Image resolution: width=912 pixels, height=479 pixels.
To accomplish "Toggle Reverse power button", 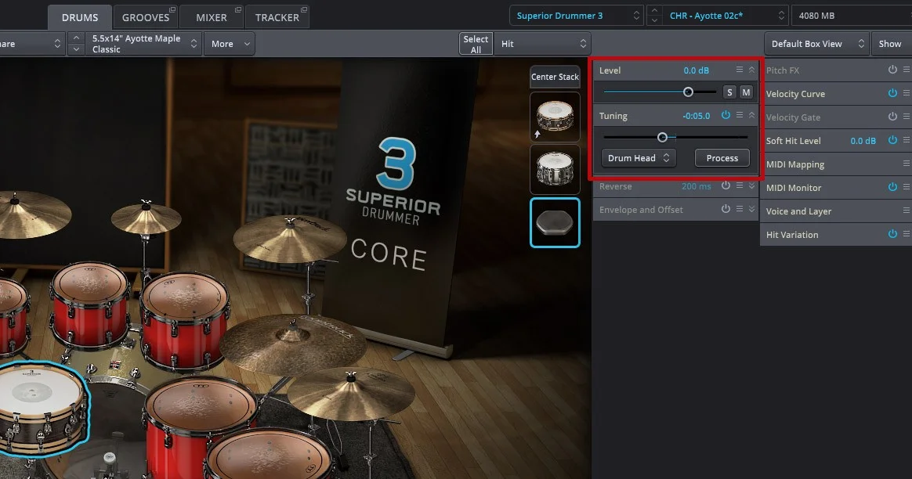I will [x=726, y=185].
